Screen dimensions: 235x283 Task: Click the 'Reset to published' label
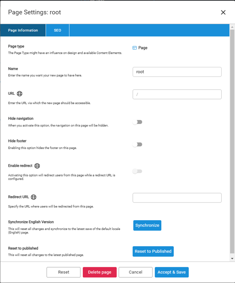[23, 248]
